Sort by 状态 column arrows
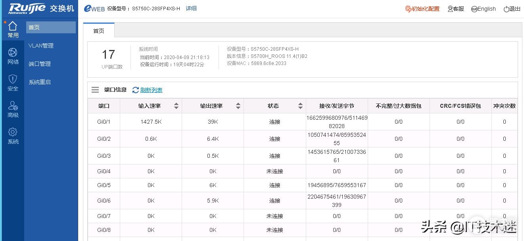 tap(300, 106)
